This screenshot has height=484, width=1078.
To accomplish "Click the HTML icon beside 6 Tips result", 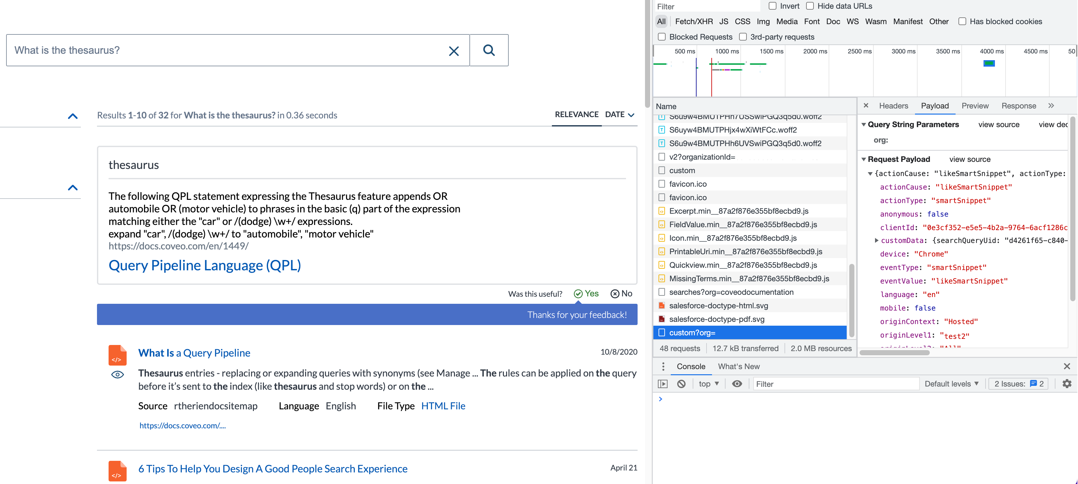I will click(117, 471).
